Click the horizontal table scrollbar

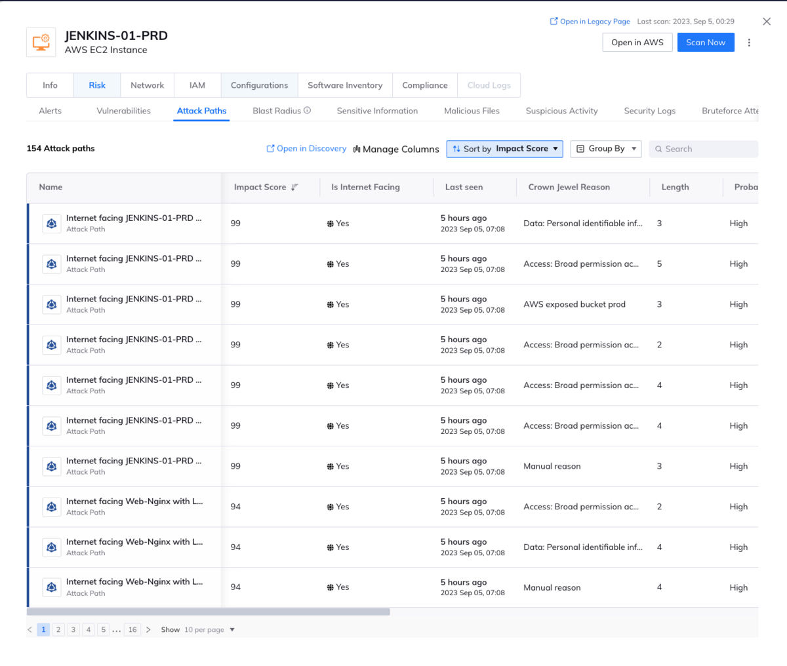click(x=209, y=612)
